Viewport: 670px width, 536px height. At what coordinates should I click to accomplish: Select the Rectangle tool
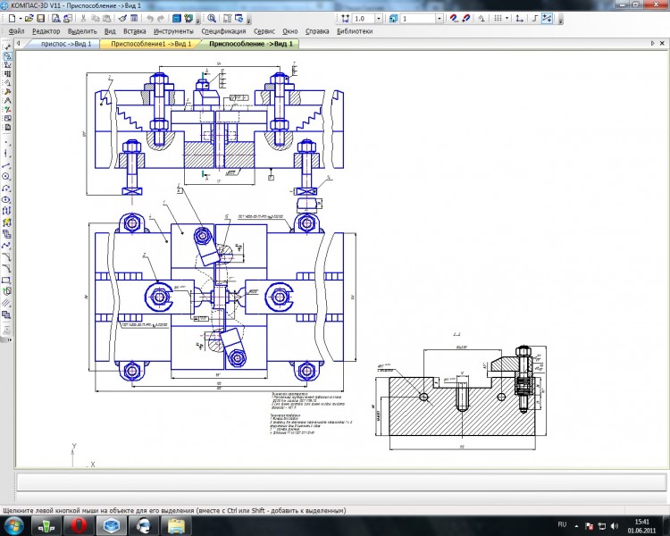(6, 281)
